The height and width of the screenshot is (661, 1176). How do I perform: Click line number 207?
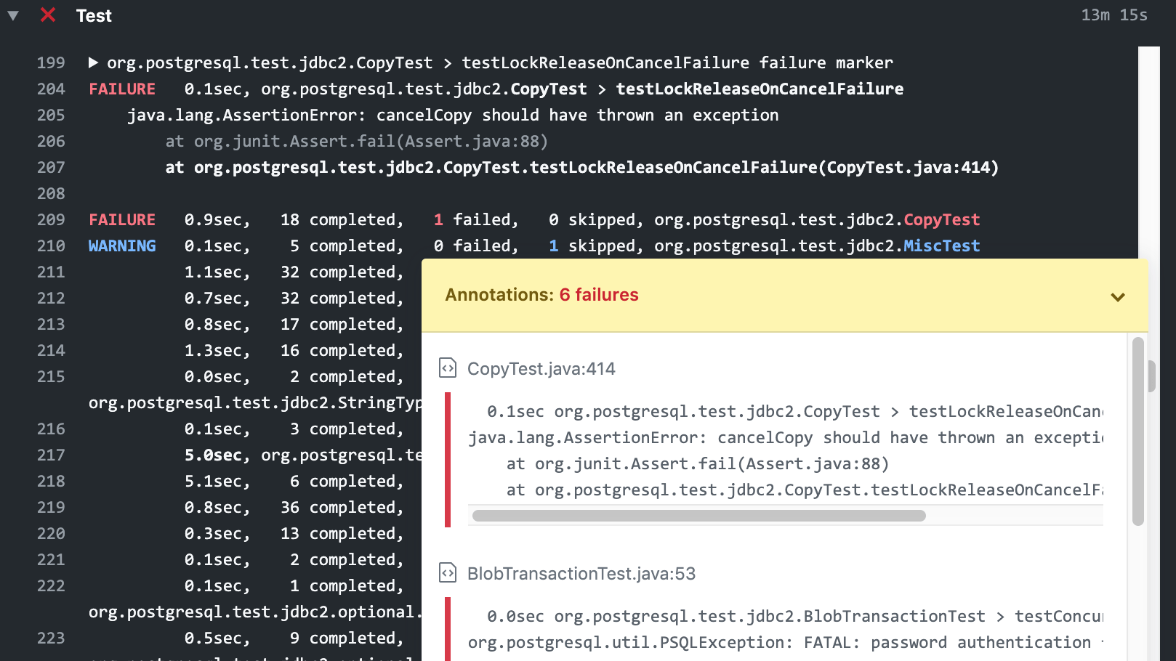51,167
